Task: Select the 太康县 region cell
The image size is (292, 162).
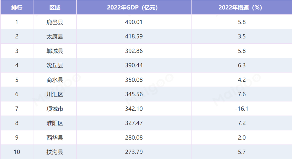Action: [55, 36]
